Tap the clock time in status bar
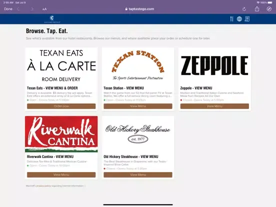 8,2
